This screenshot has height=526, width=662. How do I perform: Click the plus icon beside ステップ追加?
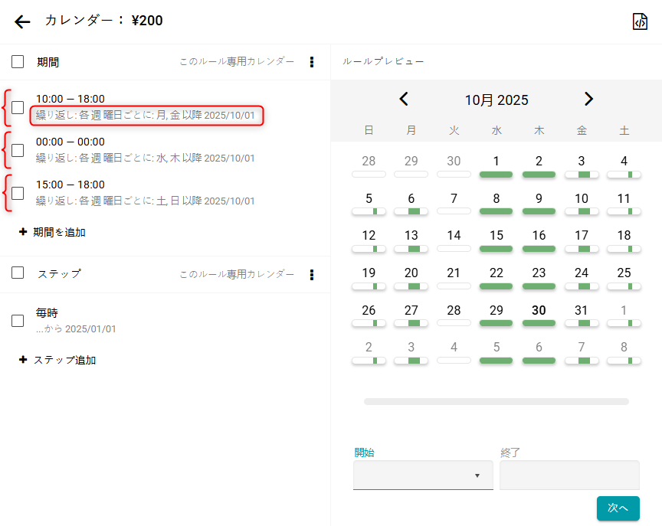(x=23, y=360)
